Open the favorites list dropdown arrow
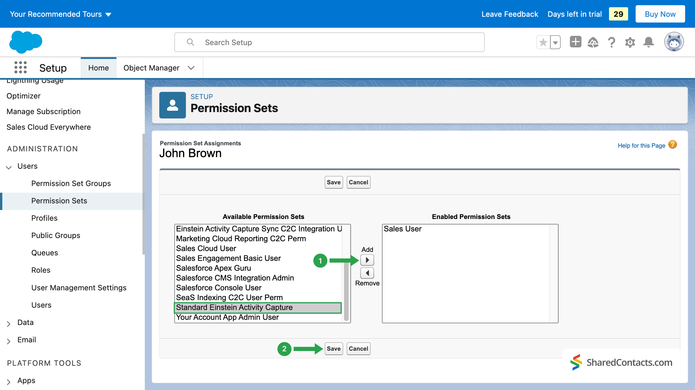This screenshot has height=390, width=695. coord(555,42)
